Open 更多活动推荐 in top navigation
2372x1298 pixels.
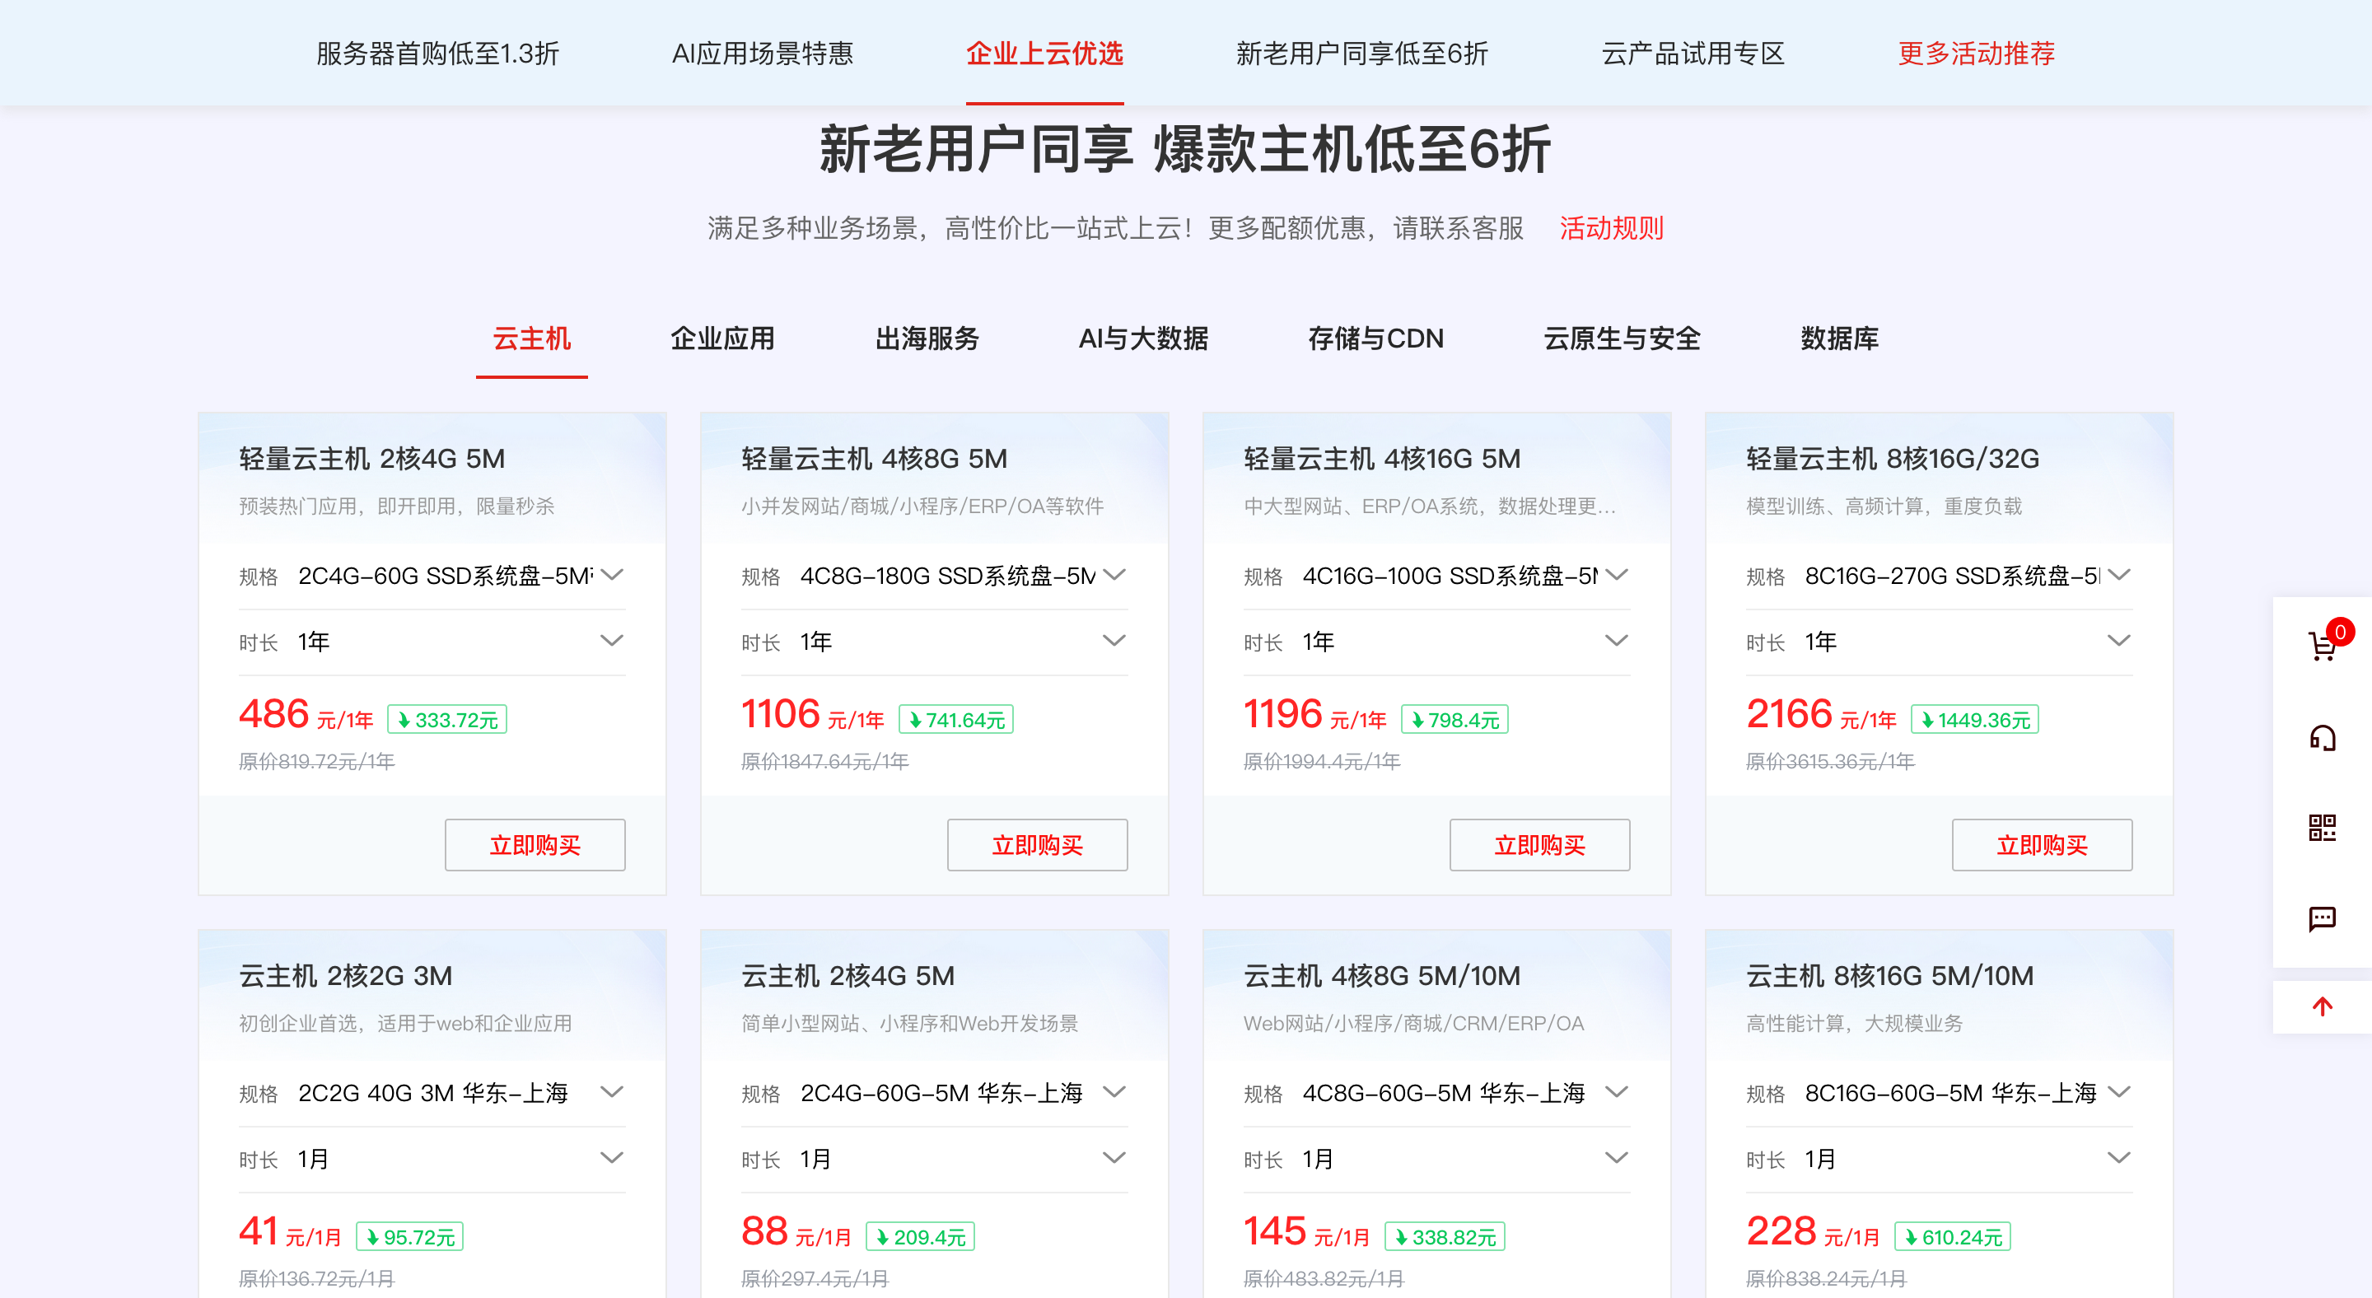[x=1976, y=54]
